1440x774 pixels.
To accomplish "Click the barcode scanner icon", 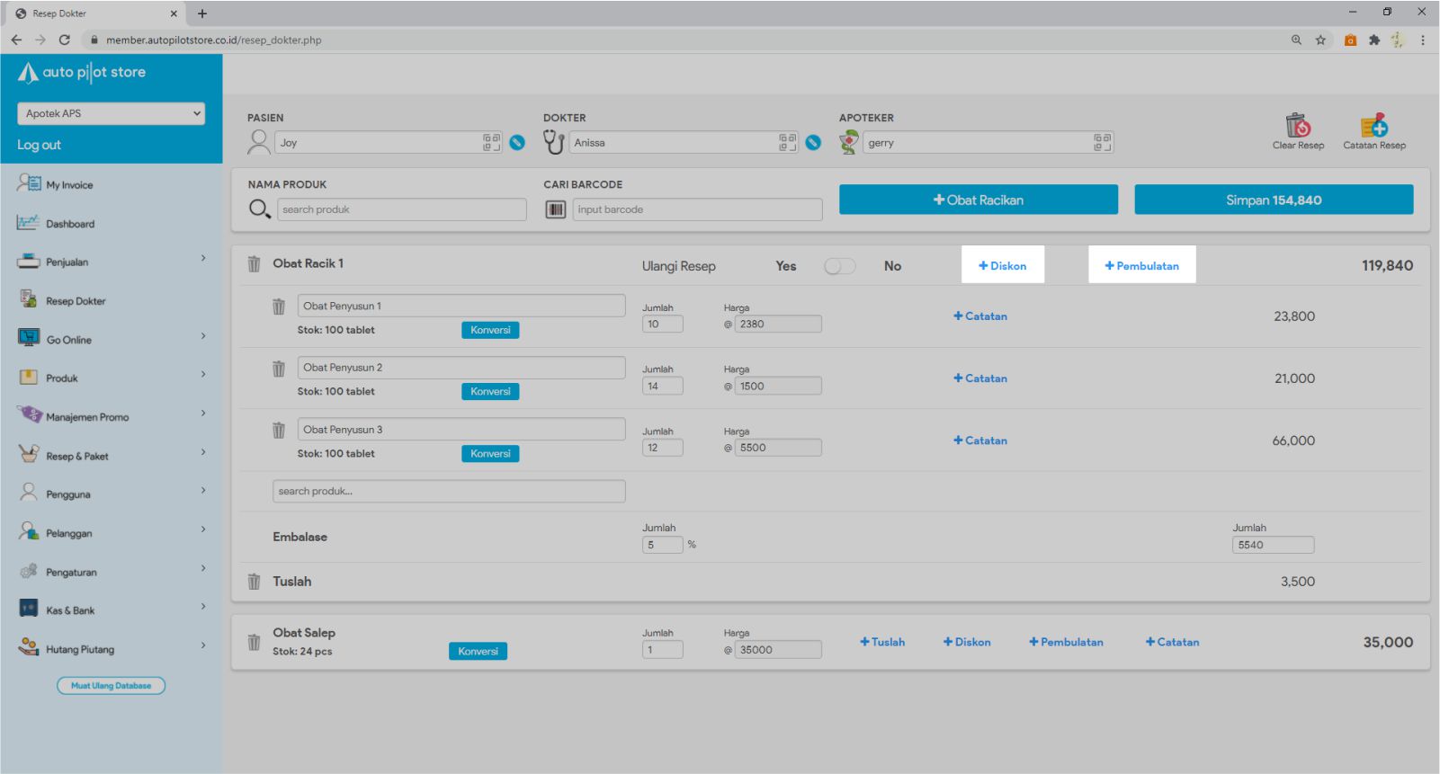I will (x=556, y=209).
